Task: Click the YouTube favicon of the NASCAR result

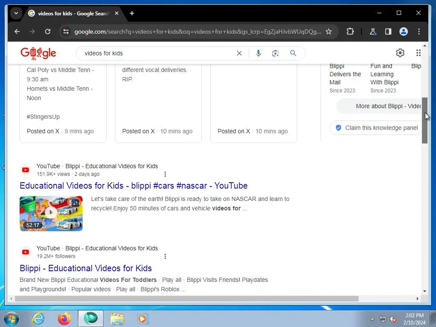Action: click(26, 170)
